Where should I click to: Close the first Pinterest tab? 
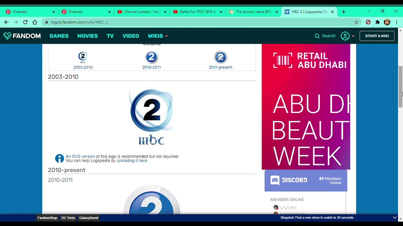point(54,12)
